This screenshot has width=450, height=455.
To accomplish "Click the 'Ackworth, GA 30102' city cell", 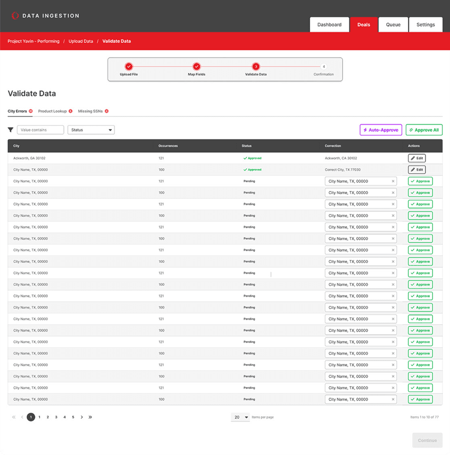I will 29,158.
